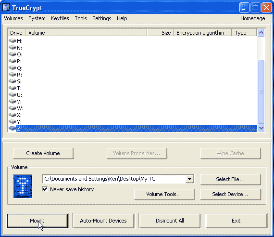Click the R: drive icon
This screenshot has height=237, width=274.
coord(12,75)
